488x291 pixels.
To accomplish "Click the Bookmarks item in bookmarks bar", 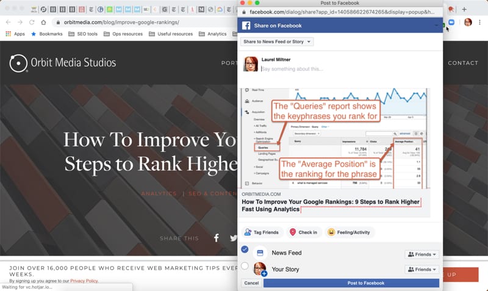I will pos(47,34).
